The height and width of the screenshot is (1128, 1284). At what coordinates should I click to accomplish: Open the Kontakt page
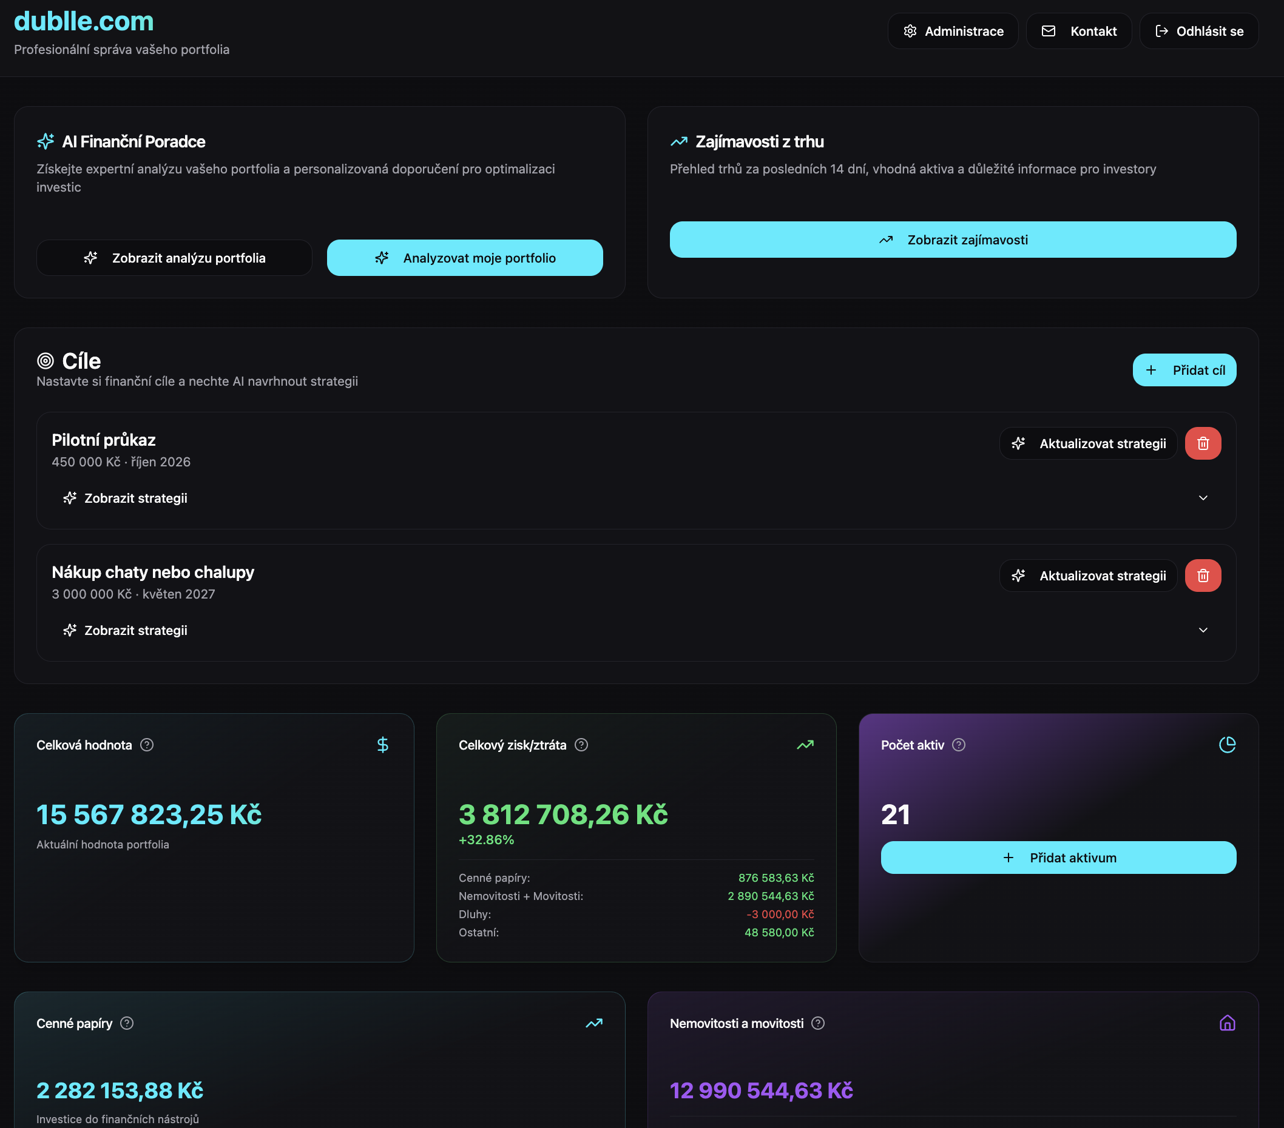(x=1078, y=32)
